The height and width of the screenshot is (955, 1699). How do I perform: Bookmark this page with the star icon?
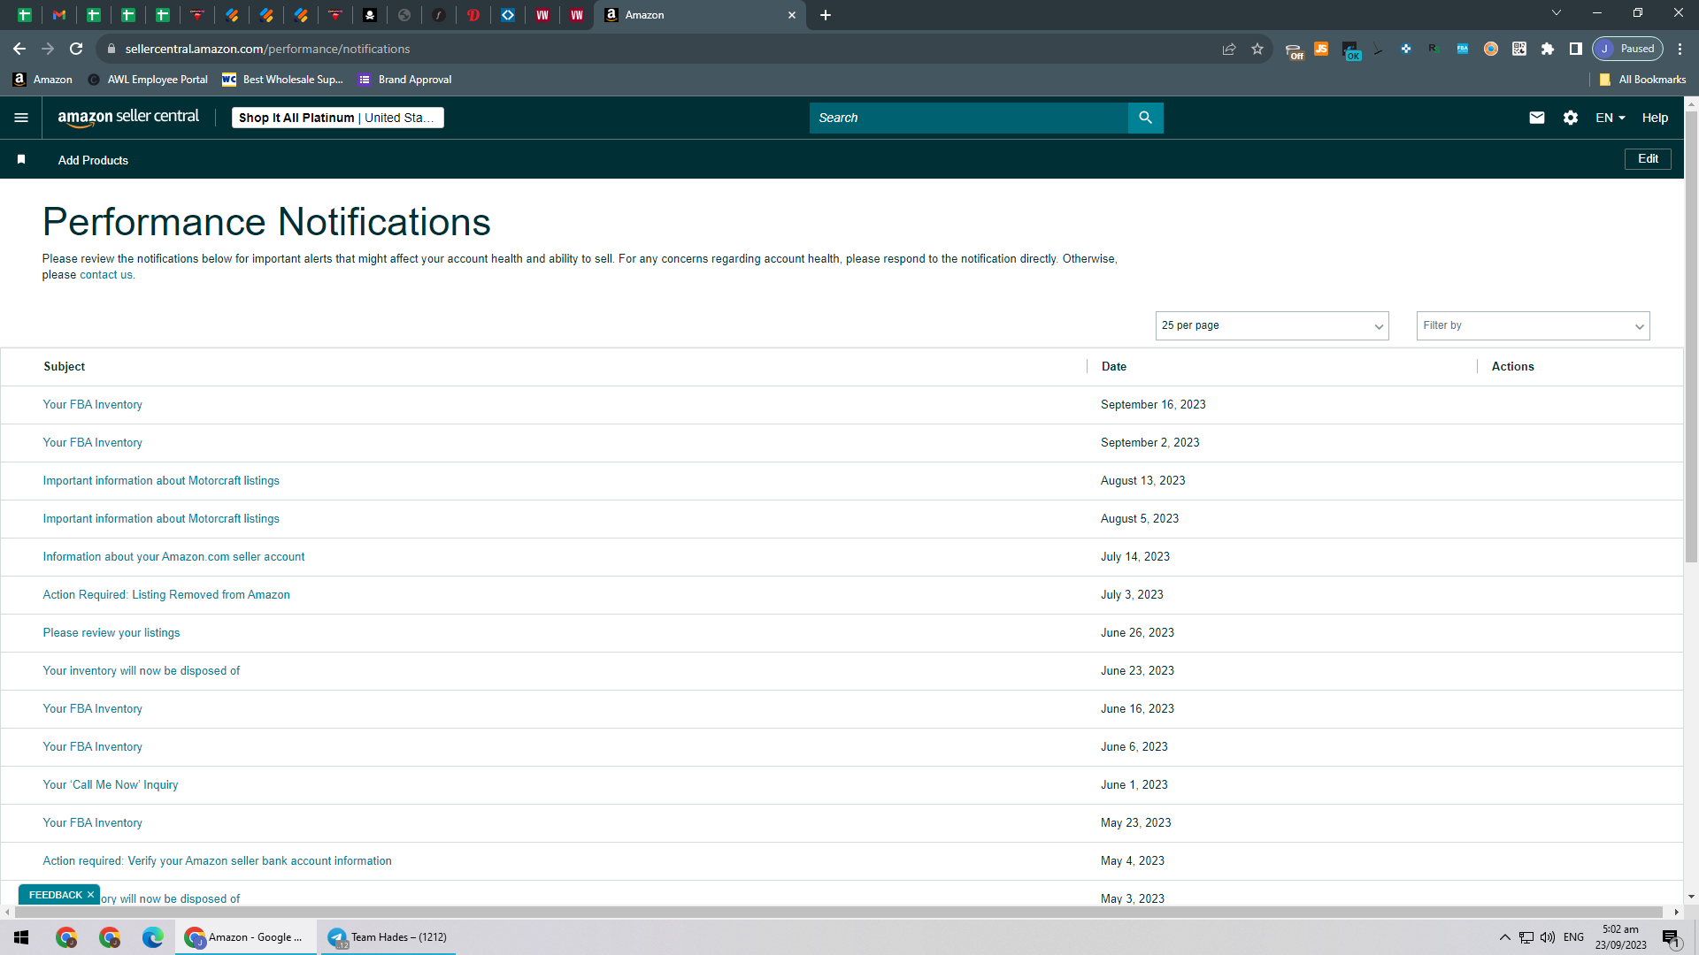pyautogui.click(x=1257, y=49)
